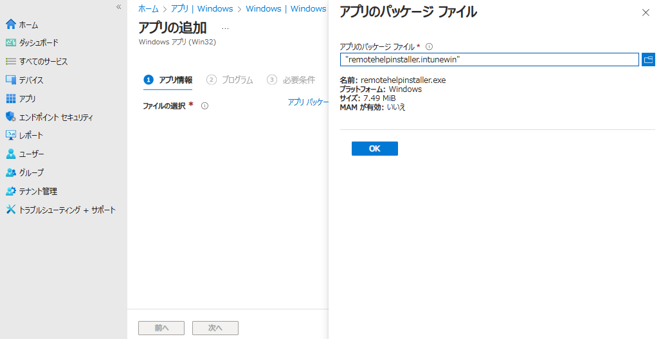Viewport: 661px width, 339px height.
Task: Open すべてのサービス in sidebar
Action: (x=44, y=61)
